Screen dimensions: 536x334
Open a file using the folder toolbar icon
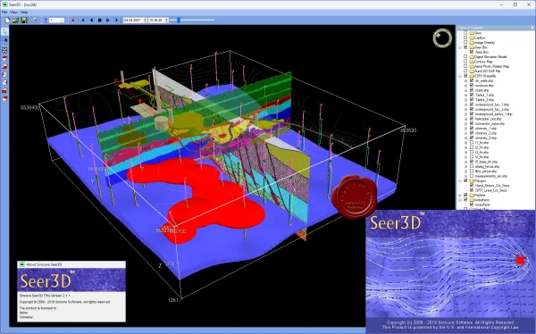(x=15, y=21)
